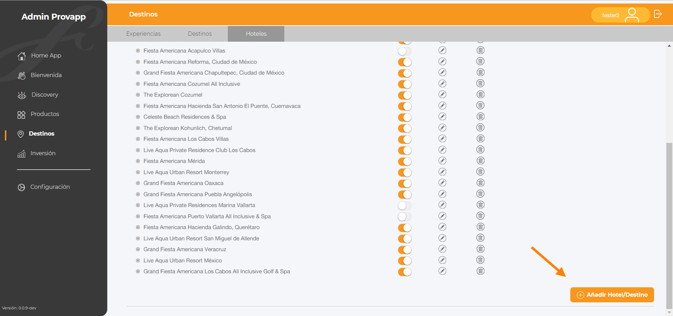
Task: Edit Fiesta Americana Acapulco Villas
Action: pos(442,50)
